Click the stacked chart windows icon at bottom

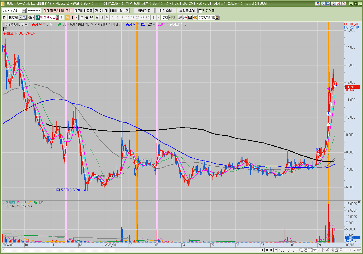(337, 250)
